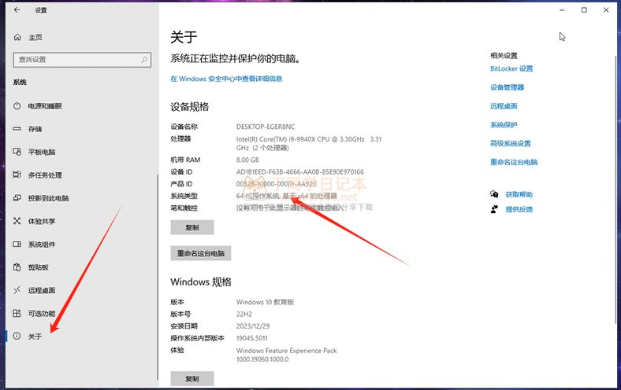Image resolution: width=621 pixels, height=390 pixels.
Task: Open 电源和睡眠 settings page
Action: (x=45, y=106)
